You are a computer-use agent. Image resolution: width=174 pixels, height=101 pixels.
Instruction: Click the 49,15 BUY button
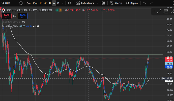pyautogui.click(x=23, y=16)
